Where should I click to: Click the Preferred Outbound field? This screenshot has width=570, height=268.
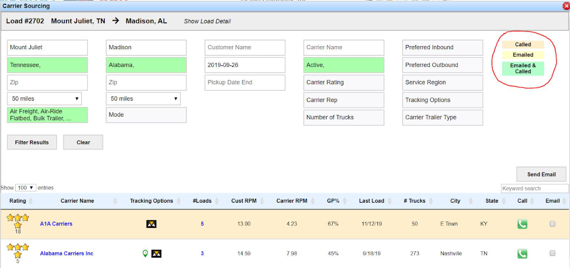coord(442,65)
